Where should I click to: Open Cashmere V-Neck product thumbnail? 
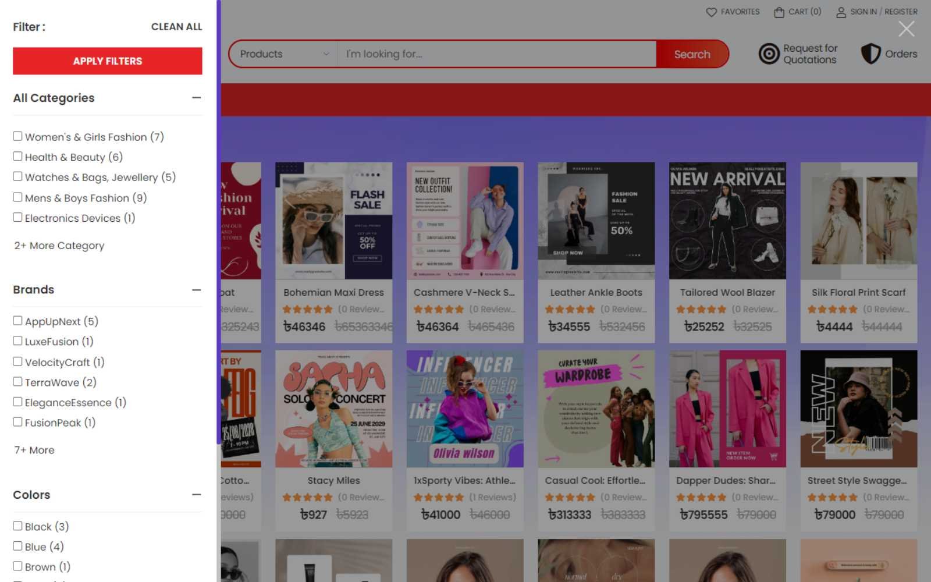[465, 221]
